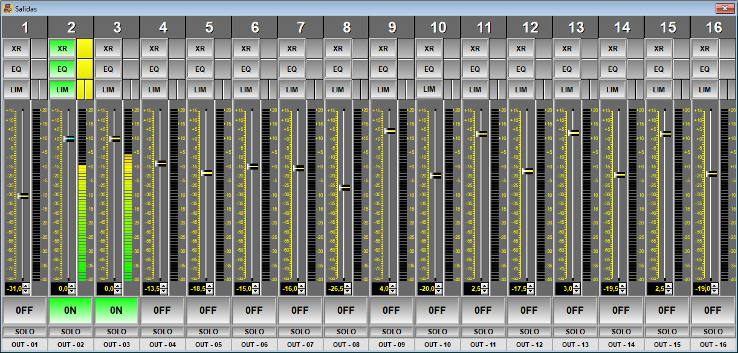Toggle the XR button on channel 2
This screenshot has width=738, height=353.
point(62,48)
